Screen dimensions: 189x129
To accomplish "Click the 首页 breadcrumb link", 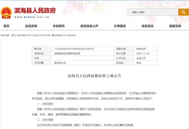I will point(14,35).
